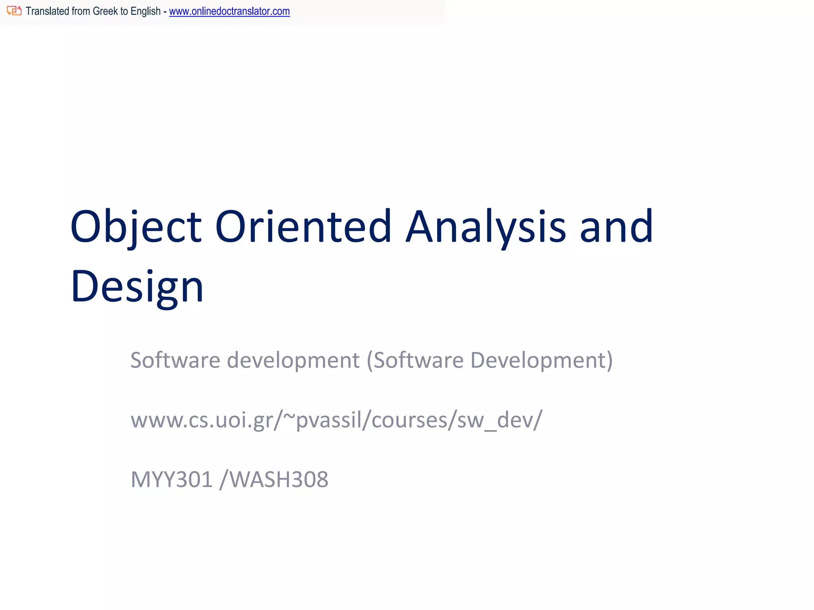
Task: Click the parenthesized "(Software Development)" text
Action: pyautogui.click(x=490, y=360)
